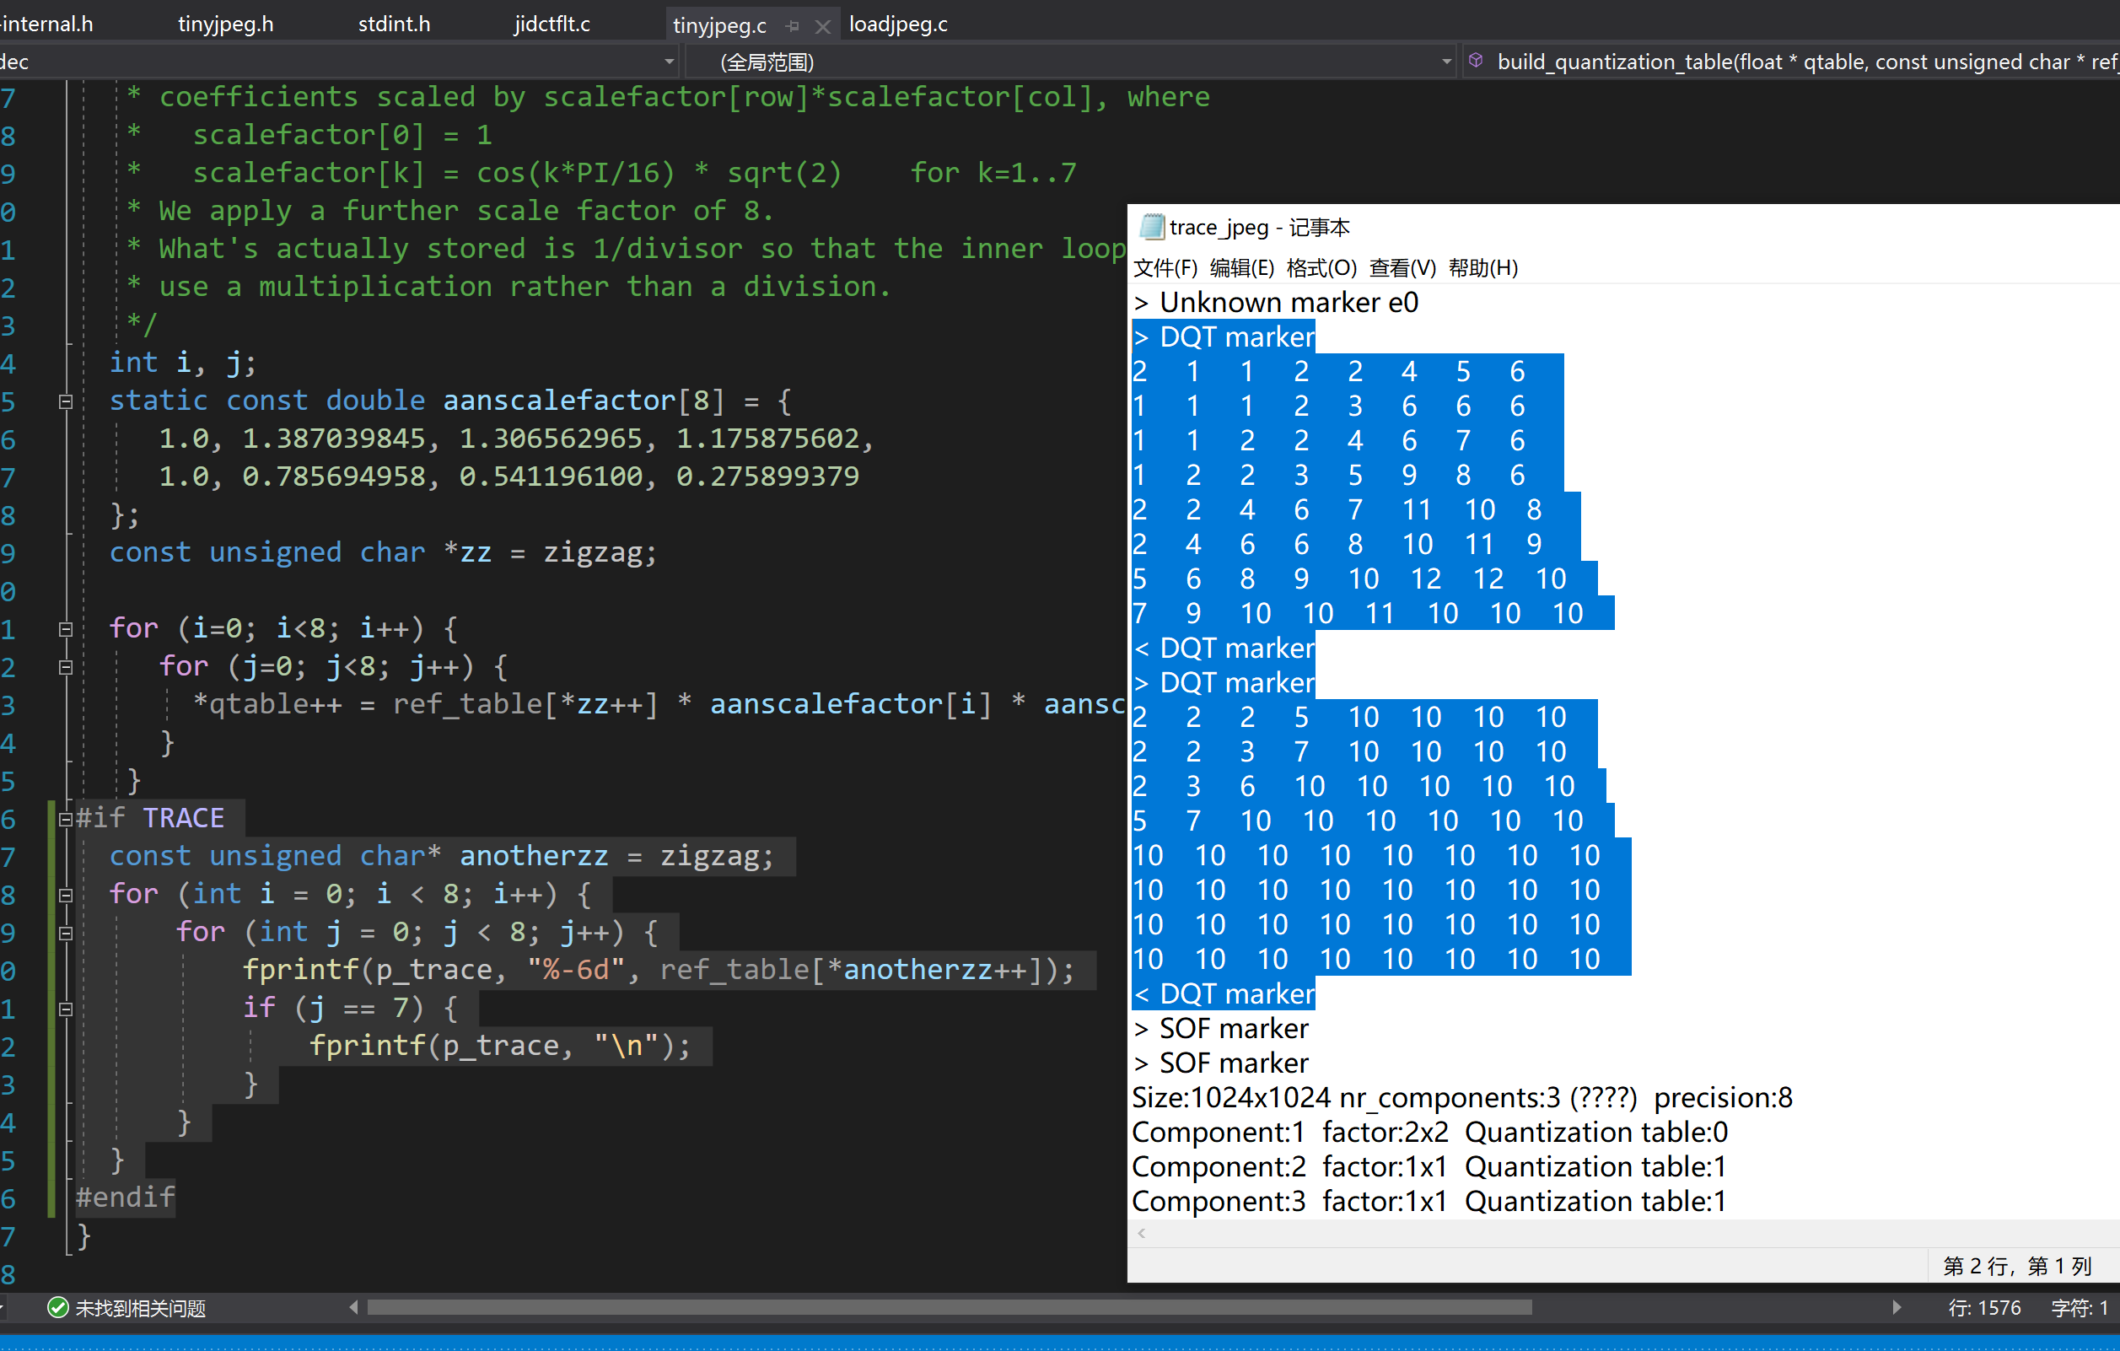
Task: Click the trace_jpeg Notepad window icon
Action: [x=1151, y=227]
